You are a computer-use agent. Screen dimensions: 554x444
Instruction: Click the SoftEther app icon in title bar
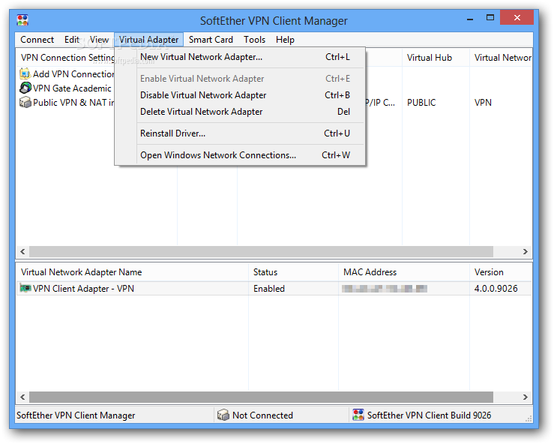coord(22,20)
